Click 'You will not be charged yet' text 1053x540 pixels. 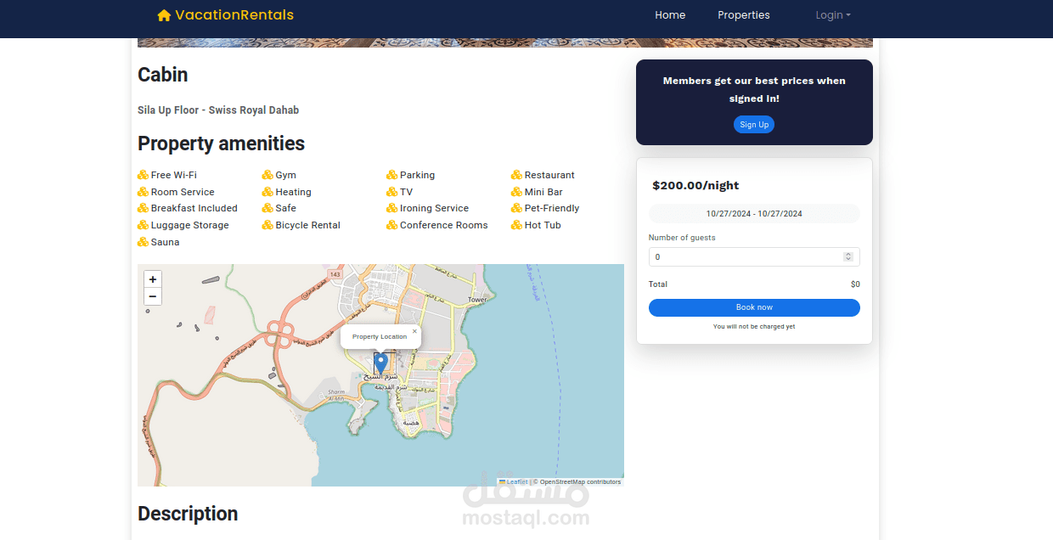[754, 327]
